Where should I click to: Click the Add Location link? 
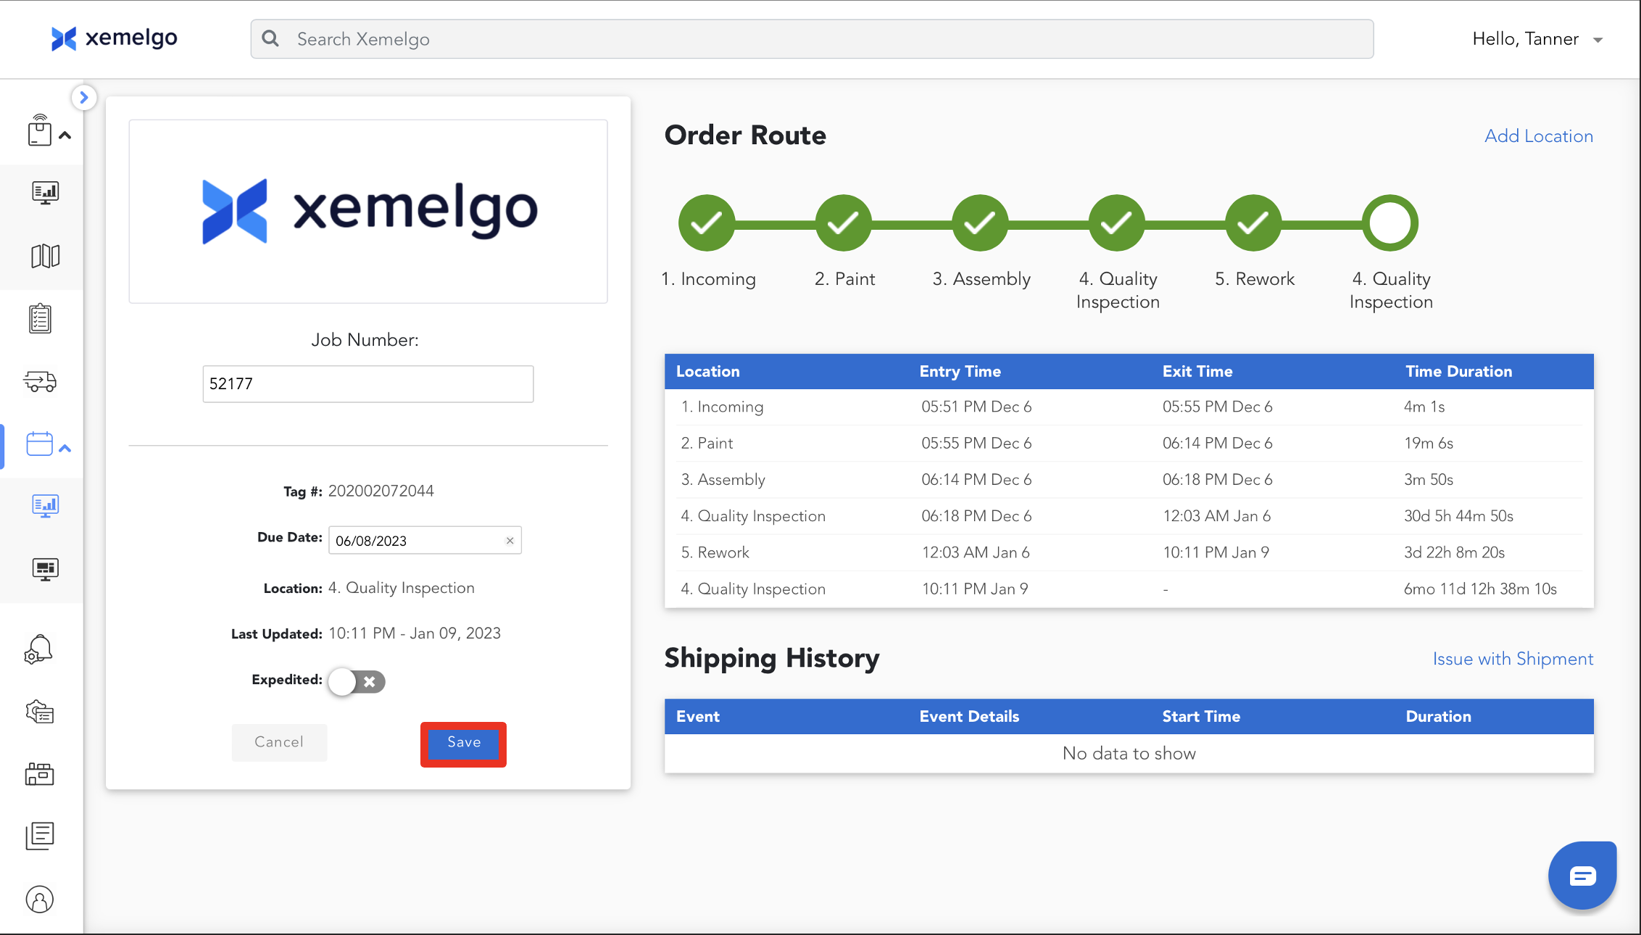click(x=1538, y=136)
